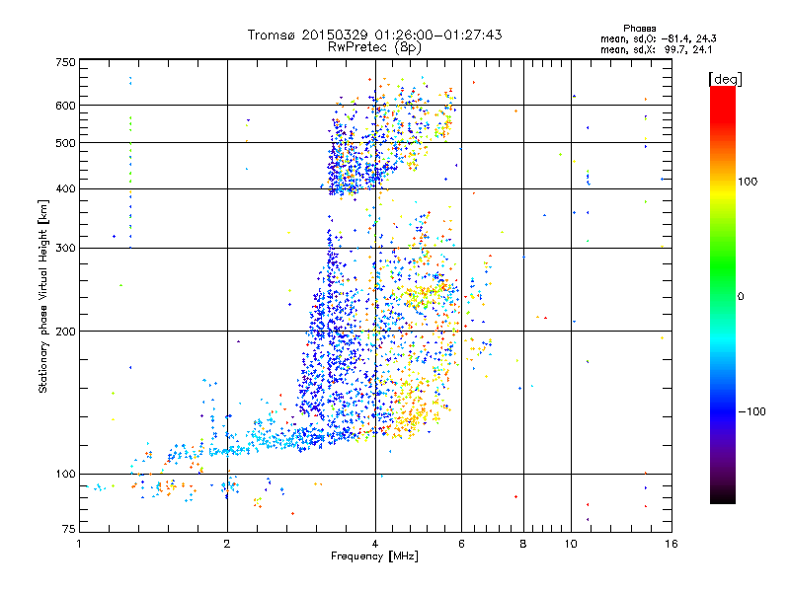
Task: Select the 100 km height axis tick label
Action: pyautogui.click(x=65, y=474)
